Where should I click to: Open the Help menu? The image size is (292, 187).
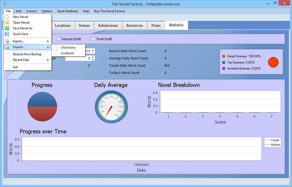(x=86, y=11)
